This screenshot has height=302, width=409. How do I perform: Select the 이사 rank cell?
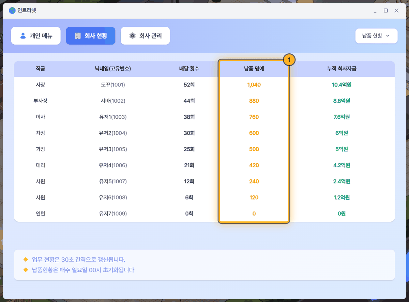point(41,117)
